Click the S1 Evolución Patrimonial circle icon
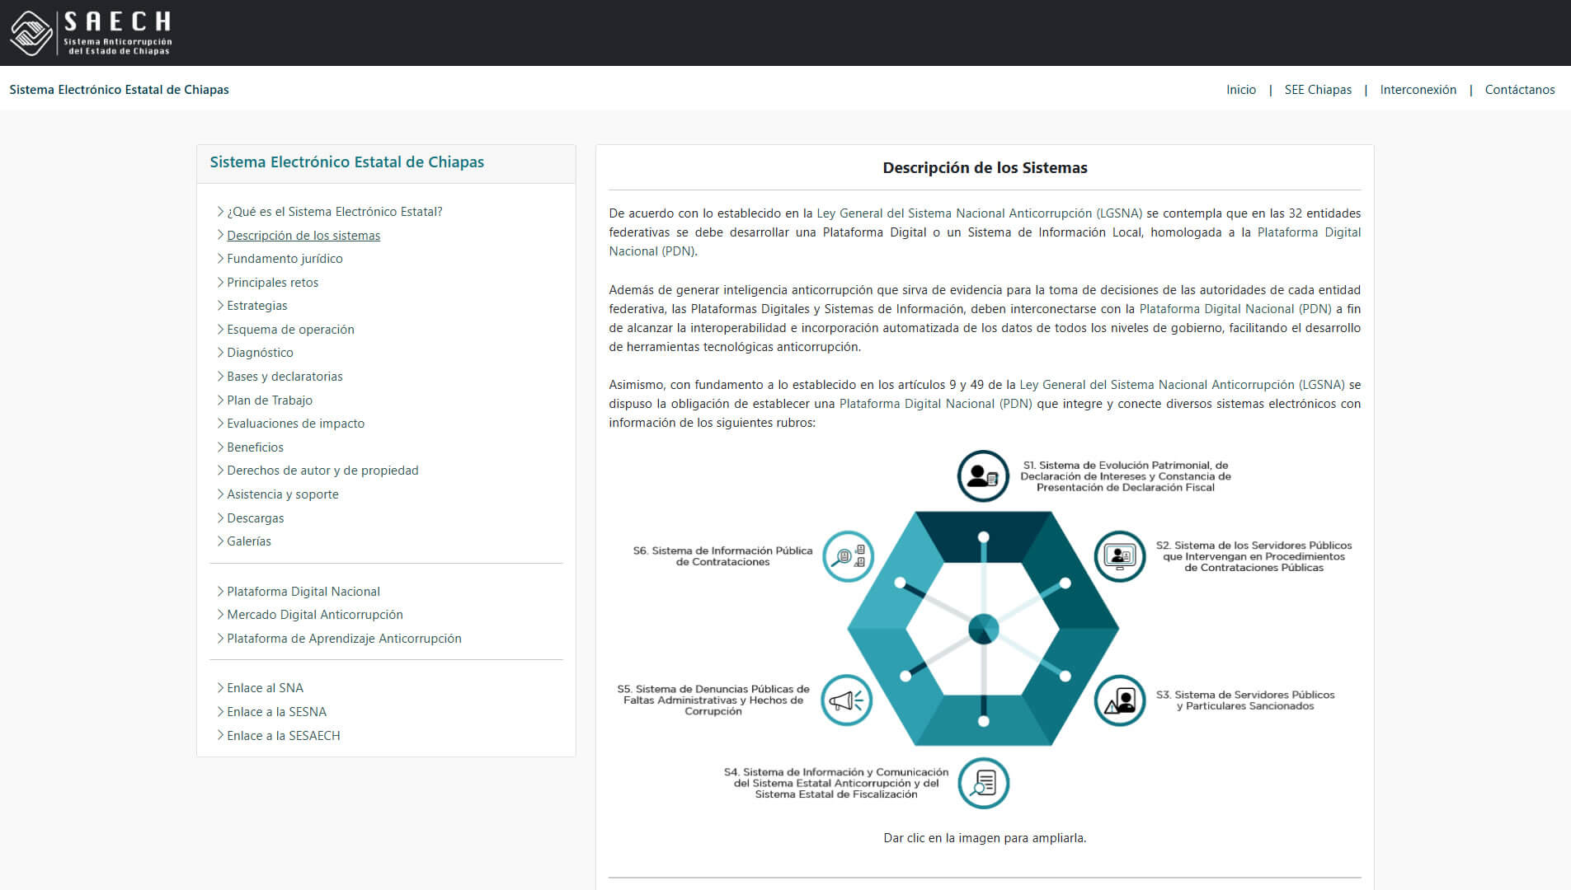This screenshot has width=1571, height=890. 983,476
